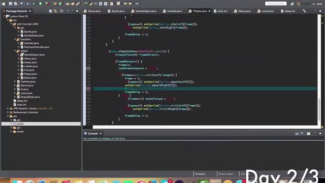Click the New Java Package toolbar icon
This screenshot has height=183, width=325.
pyautogui.click(x=55, y=4)
